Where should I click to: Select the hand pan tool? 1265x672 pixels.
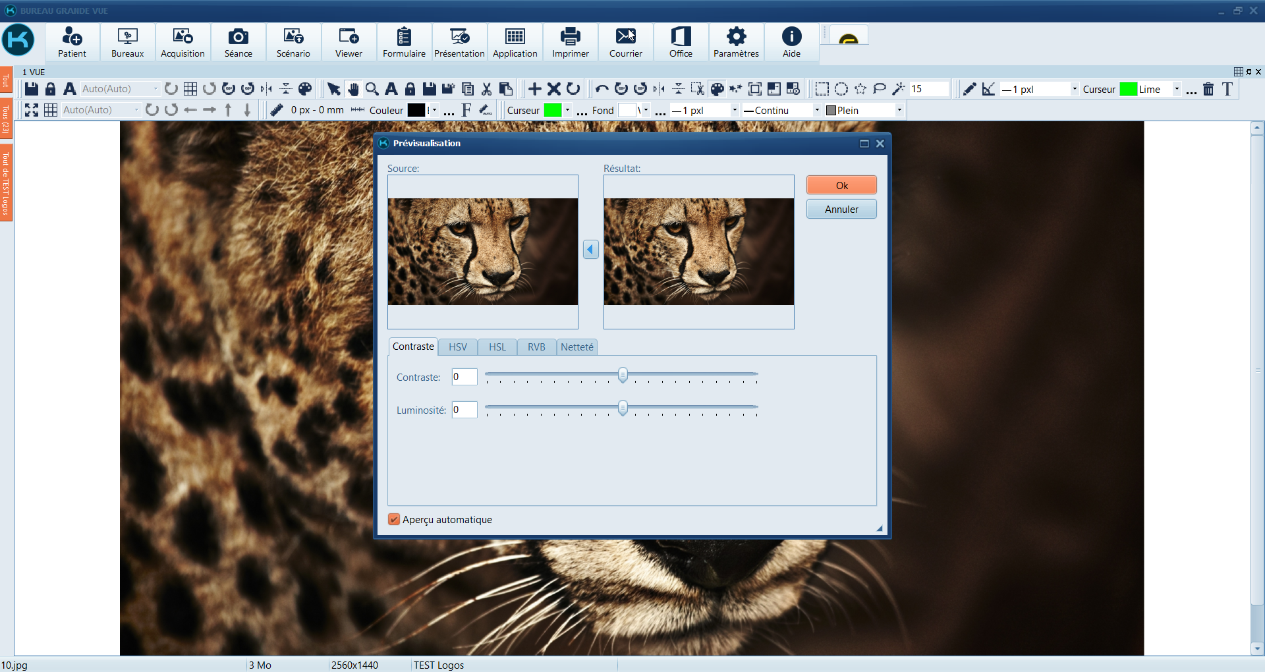click(353, 89)
